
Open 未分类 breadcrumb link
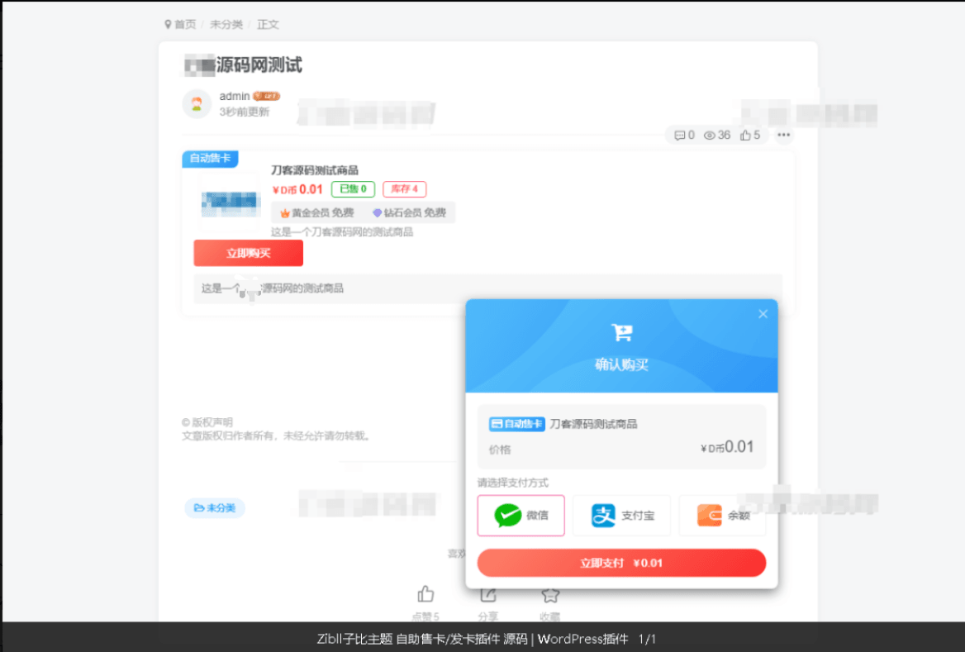coord(226,24)
